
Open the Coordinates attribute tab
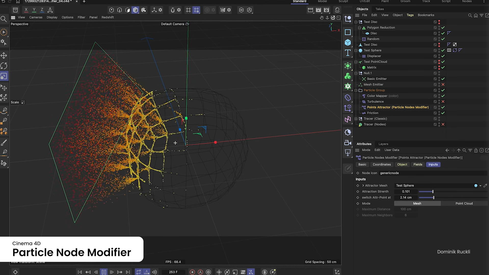click(x=381, y=164)
